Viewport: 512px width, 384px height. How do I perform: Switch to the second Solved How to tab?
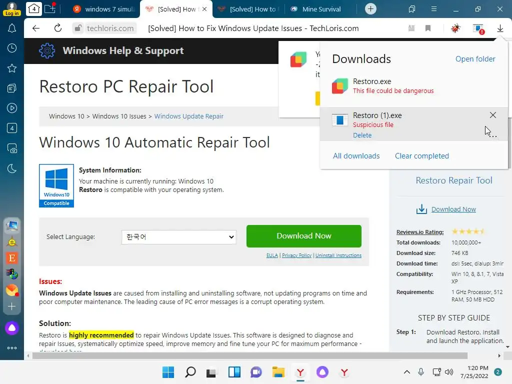[x=248, y=9]
